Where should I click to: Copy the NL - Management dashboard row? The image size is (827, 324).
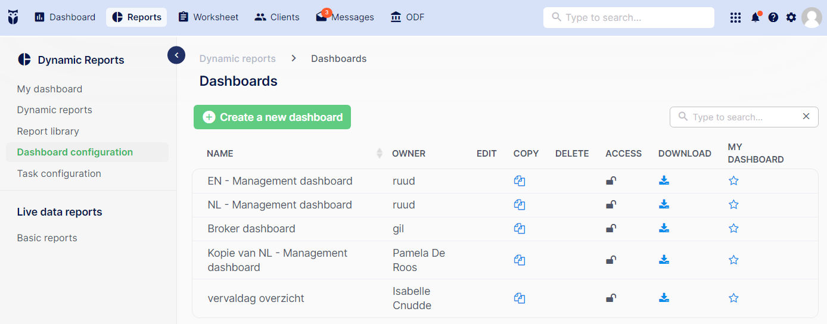click(x=520, y=205)
